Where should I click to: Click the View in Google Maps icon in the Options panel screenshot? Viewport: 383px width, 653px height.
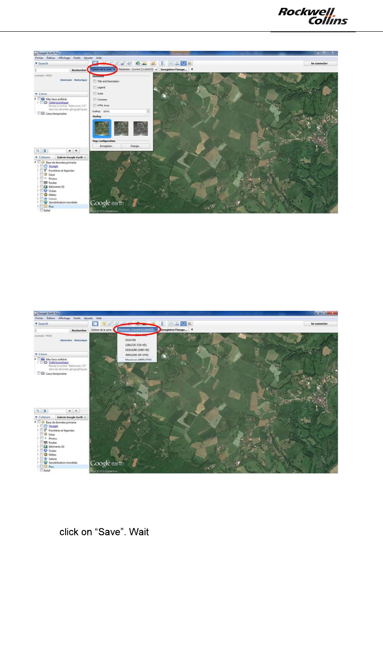pyautogui.click(x=189, y=63)
